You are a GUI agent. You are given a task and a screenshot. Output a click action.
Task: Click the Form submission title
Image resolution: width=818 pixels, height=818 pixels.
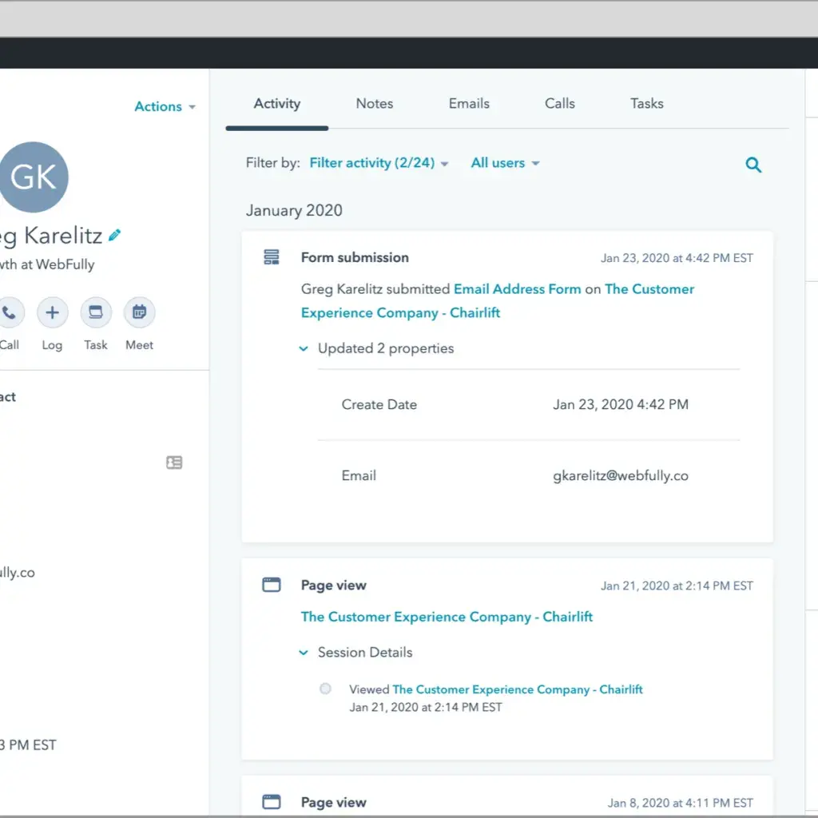[x=355, y=257]
